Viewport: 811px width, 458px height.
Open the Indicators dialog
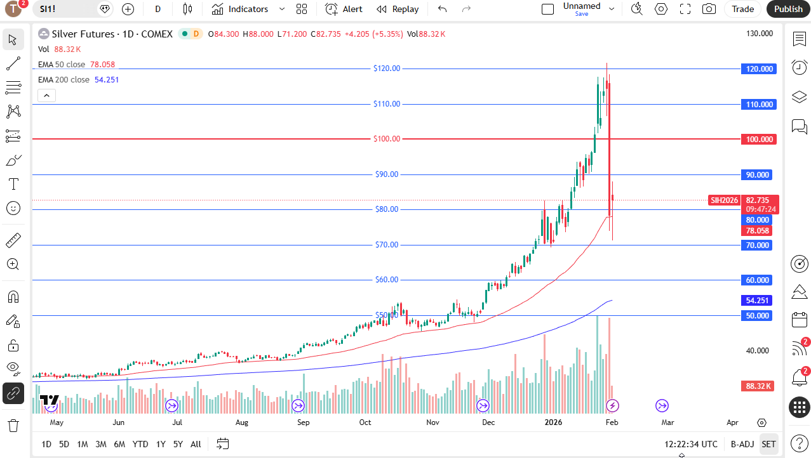coord(240,9)
